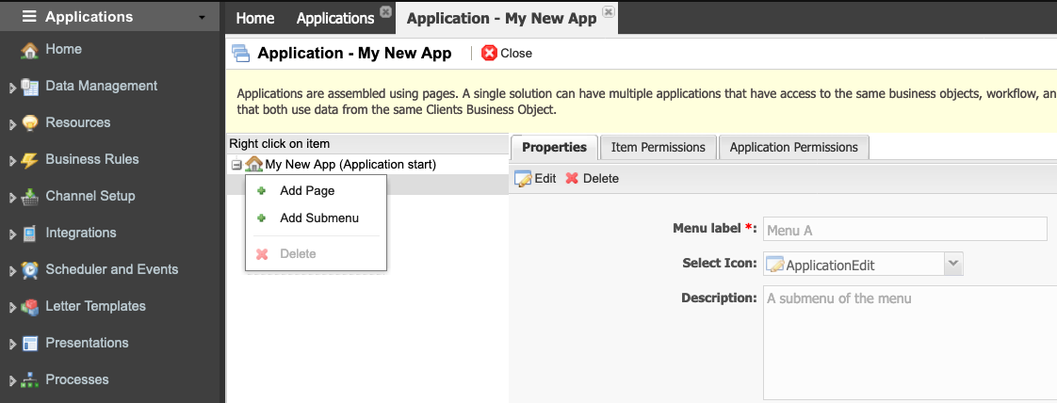Click the Business Rules lightning icon
The image size is (1057, 403).
pos(29,160)
